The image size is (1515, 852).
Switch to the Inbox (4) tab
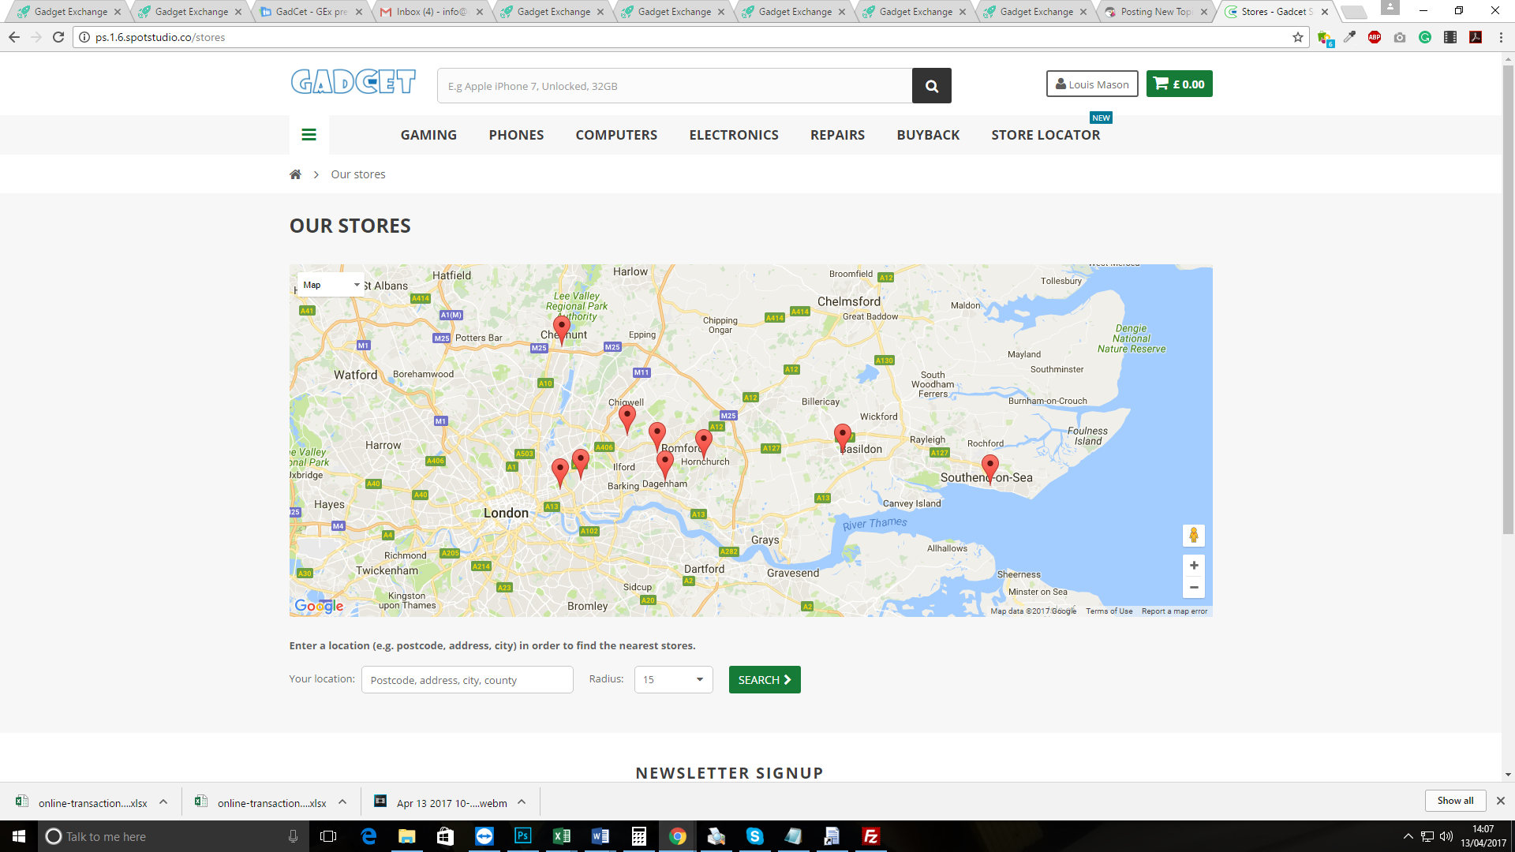coord(430,12)
